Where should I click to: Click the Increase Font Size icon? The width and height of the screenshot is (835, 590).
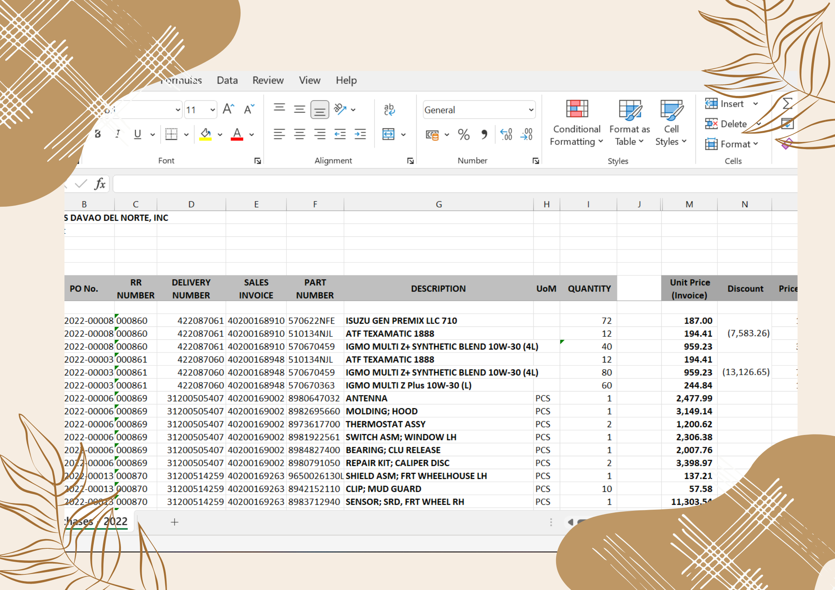point(228,109)
